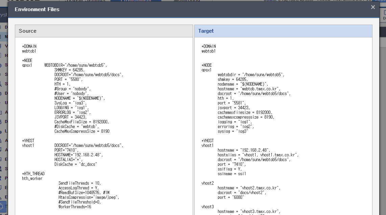Click webtob1 in the Source panel

click(29, 51)
